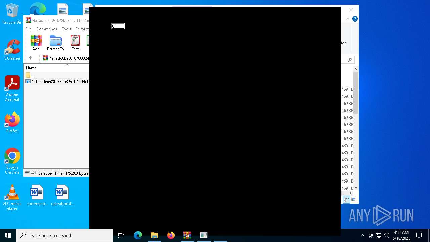The height and width of the screenshot is (242, 430).
Task: Open File Explorer help question mark
Action: click(x=355, y=19)
